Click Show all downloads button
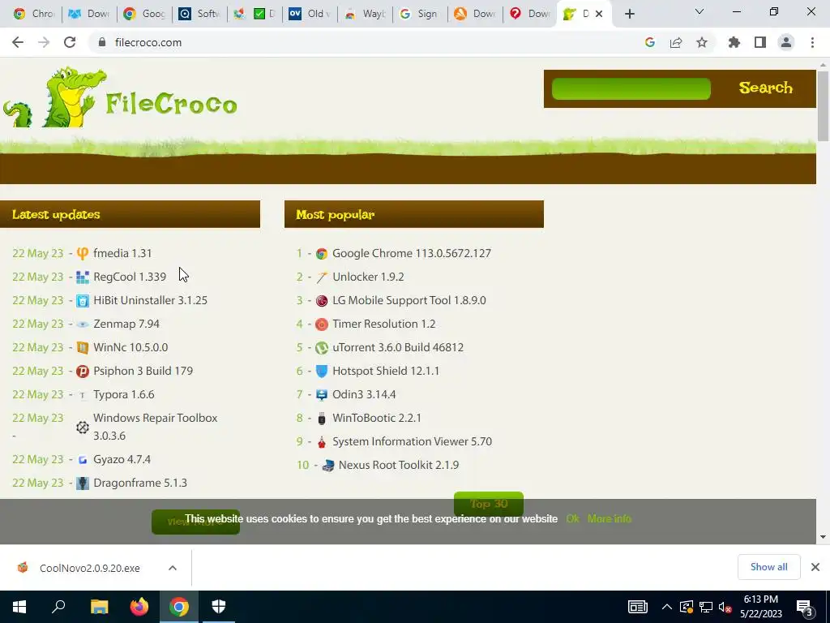The height and width of the screenshot is (623, 830). (768, 567)
